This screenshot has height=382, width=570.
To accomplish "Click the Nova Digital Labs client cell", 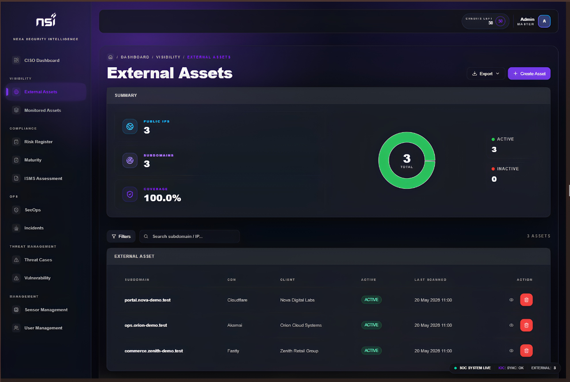I will pos(298,300).
